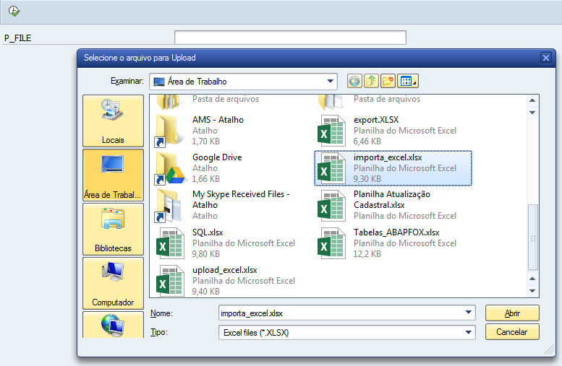Click the Cancelar button
562x366 pixels.
point(512,332)
